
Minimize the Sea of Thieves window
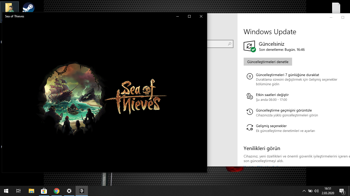[x=178, y=16]
